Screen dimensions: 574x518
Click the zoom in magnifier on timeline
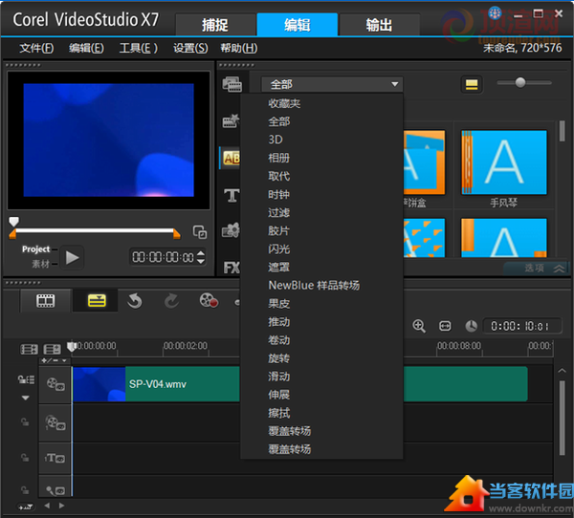[x=419, y=326]
